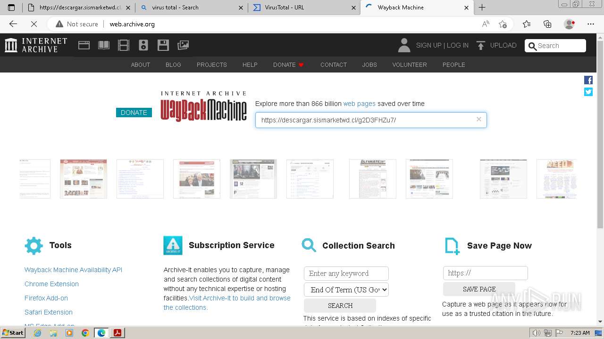Open the Audio speaker icon
The image size is (604, 339).
(x=143, y=45)
